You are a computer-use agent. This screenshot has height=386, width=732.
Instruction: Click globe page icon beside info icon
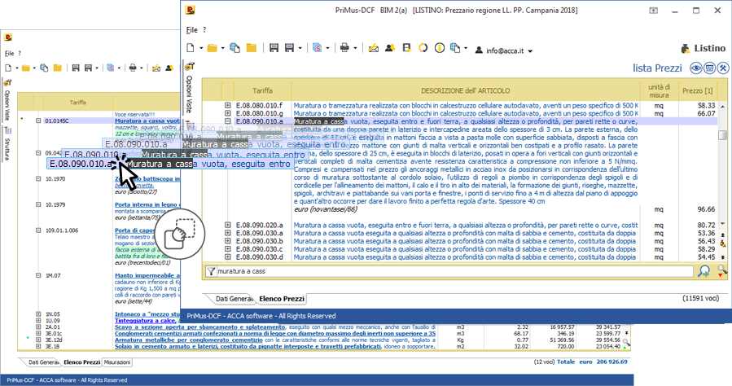pos(455,47)
